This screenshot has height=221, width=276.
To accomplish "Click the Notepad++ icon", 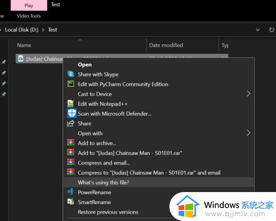I will coord(71,104).
